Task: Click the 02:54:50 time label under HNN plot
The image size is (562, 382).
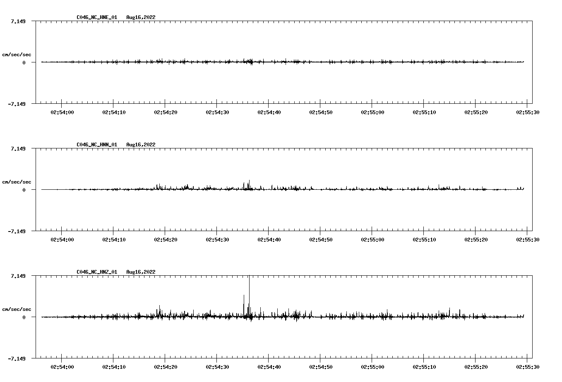Action: point(321,239)
